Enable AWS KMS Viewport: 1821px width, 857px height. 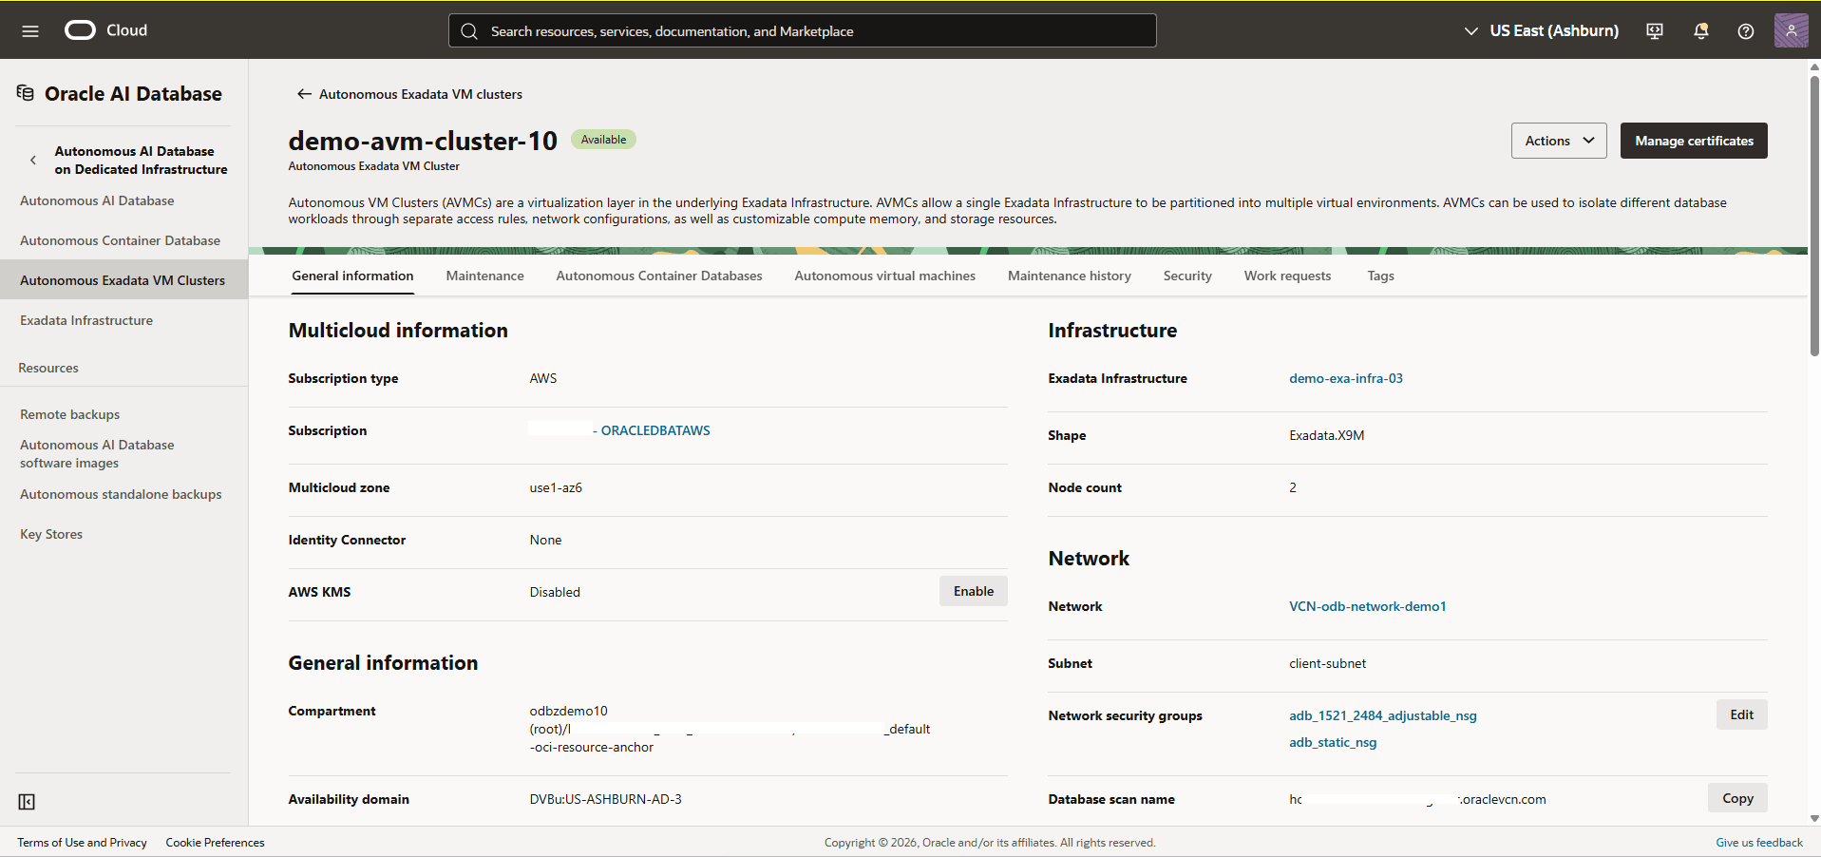pos(974,591)
